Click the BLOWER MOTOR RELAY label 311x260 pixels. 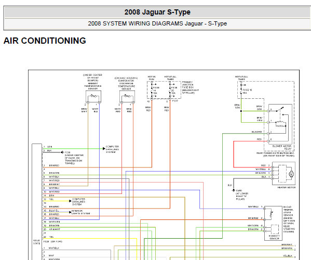point(282,147)
